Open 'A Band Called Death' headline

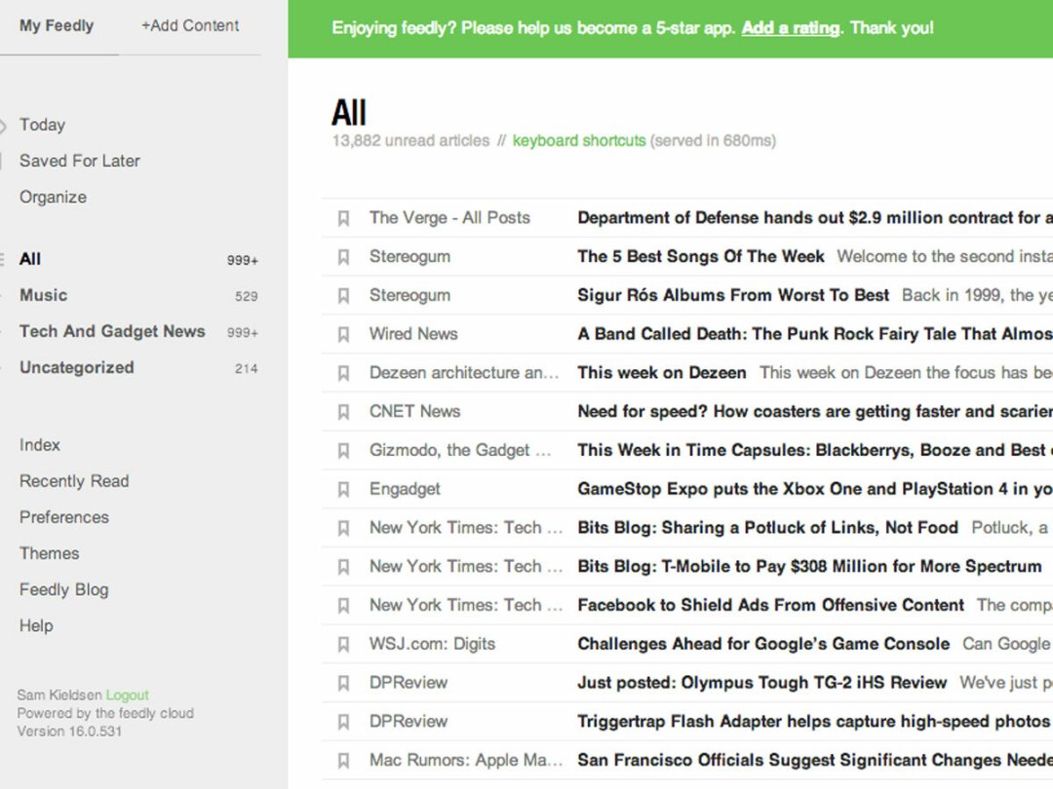(814, 334)
